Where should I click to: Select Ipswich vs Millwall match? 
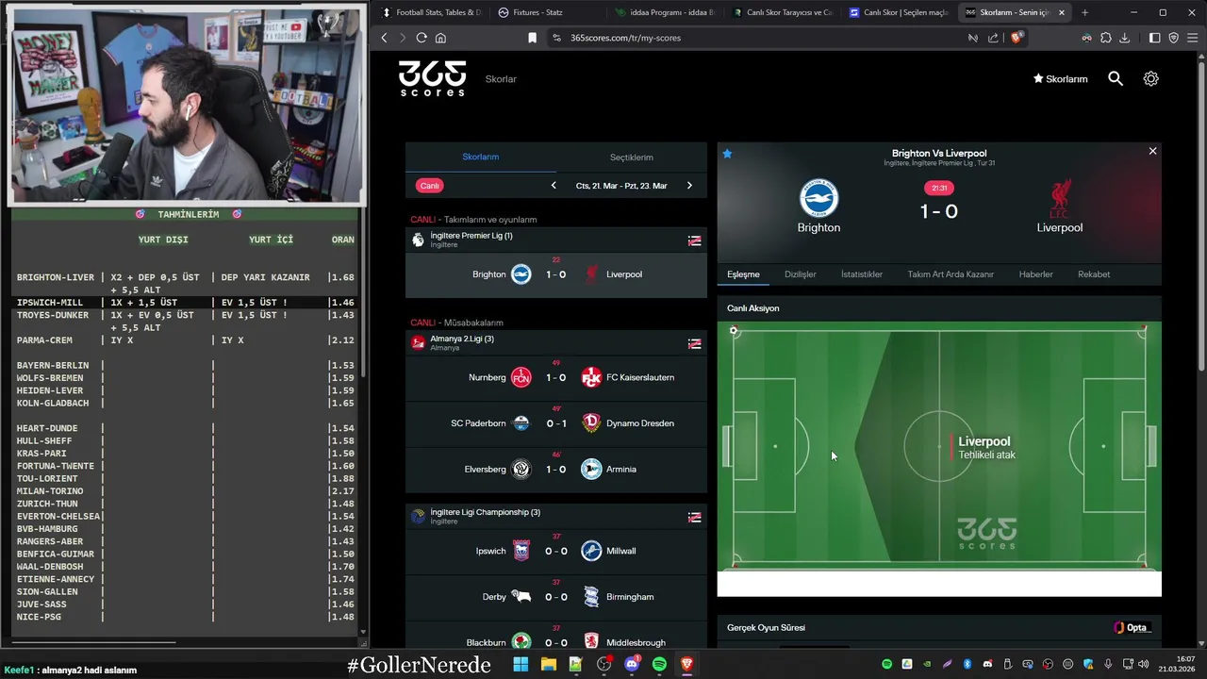coord(556,551)
